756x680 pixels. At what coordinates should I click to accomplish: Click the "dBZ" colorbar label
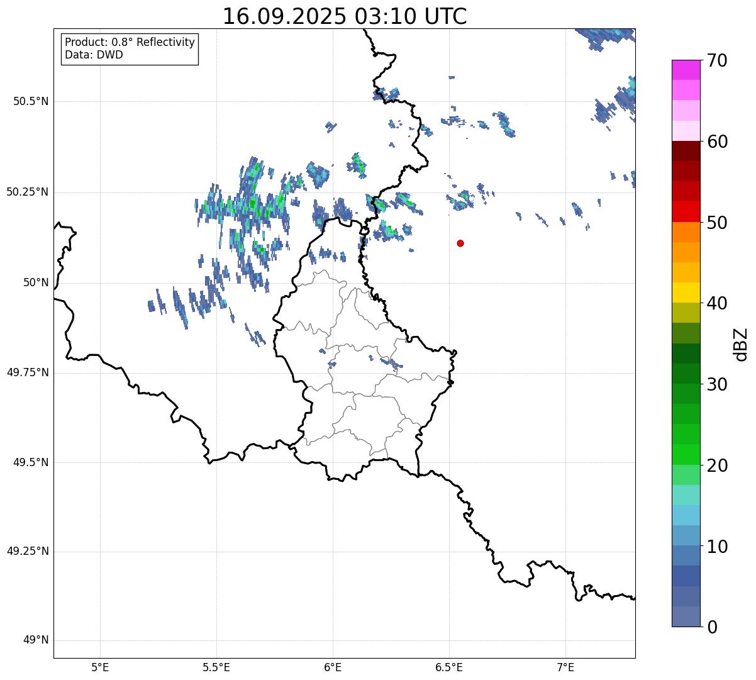pos(741,343)
